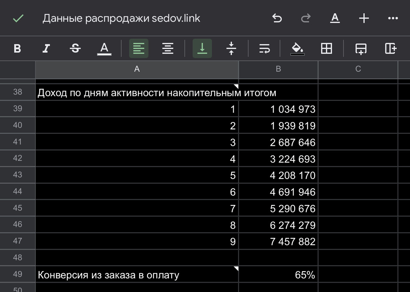
Task: Redo the last undone action
Action: click(306, 18)
